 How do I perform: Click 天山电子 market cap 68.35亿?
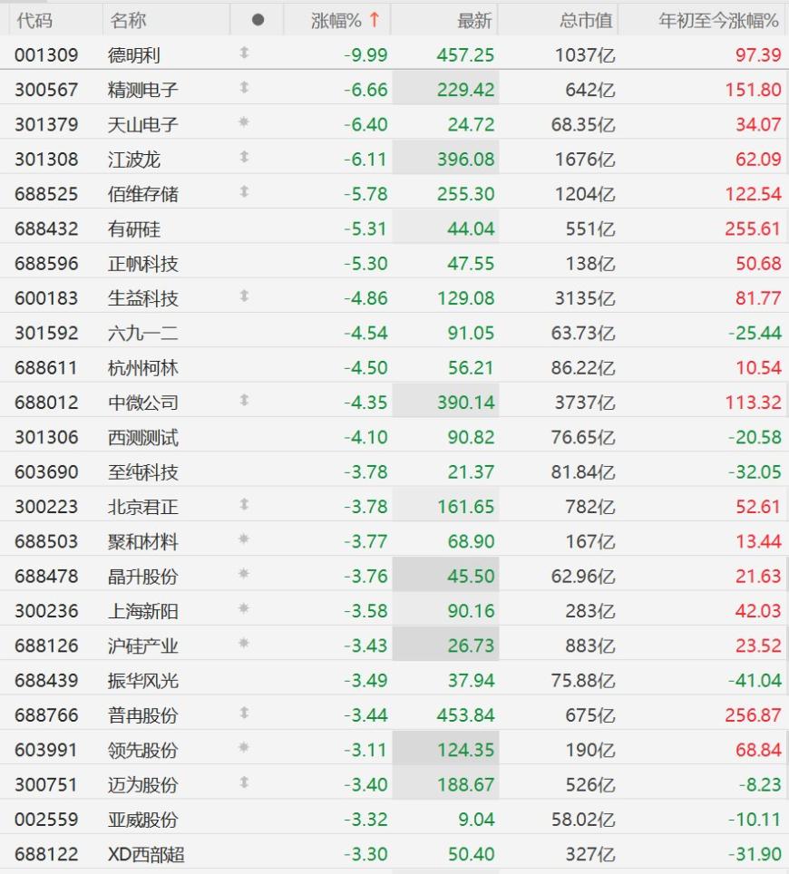coord(583,124)
